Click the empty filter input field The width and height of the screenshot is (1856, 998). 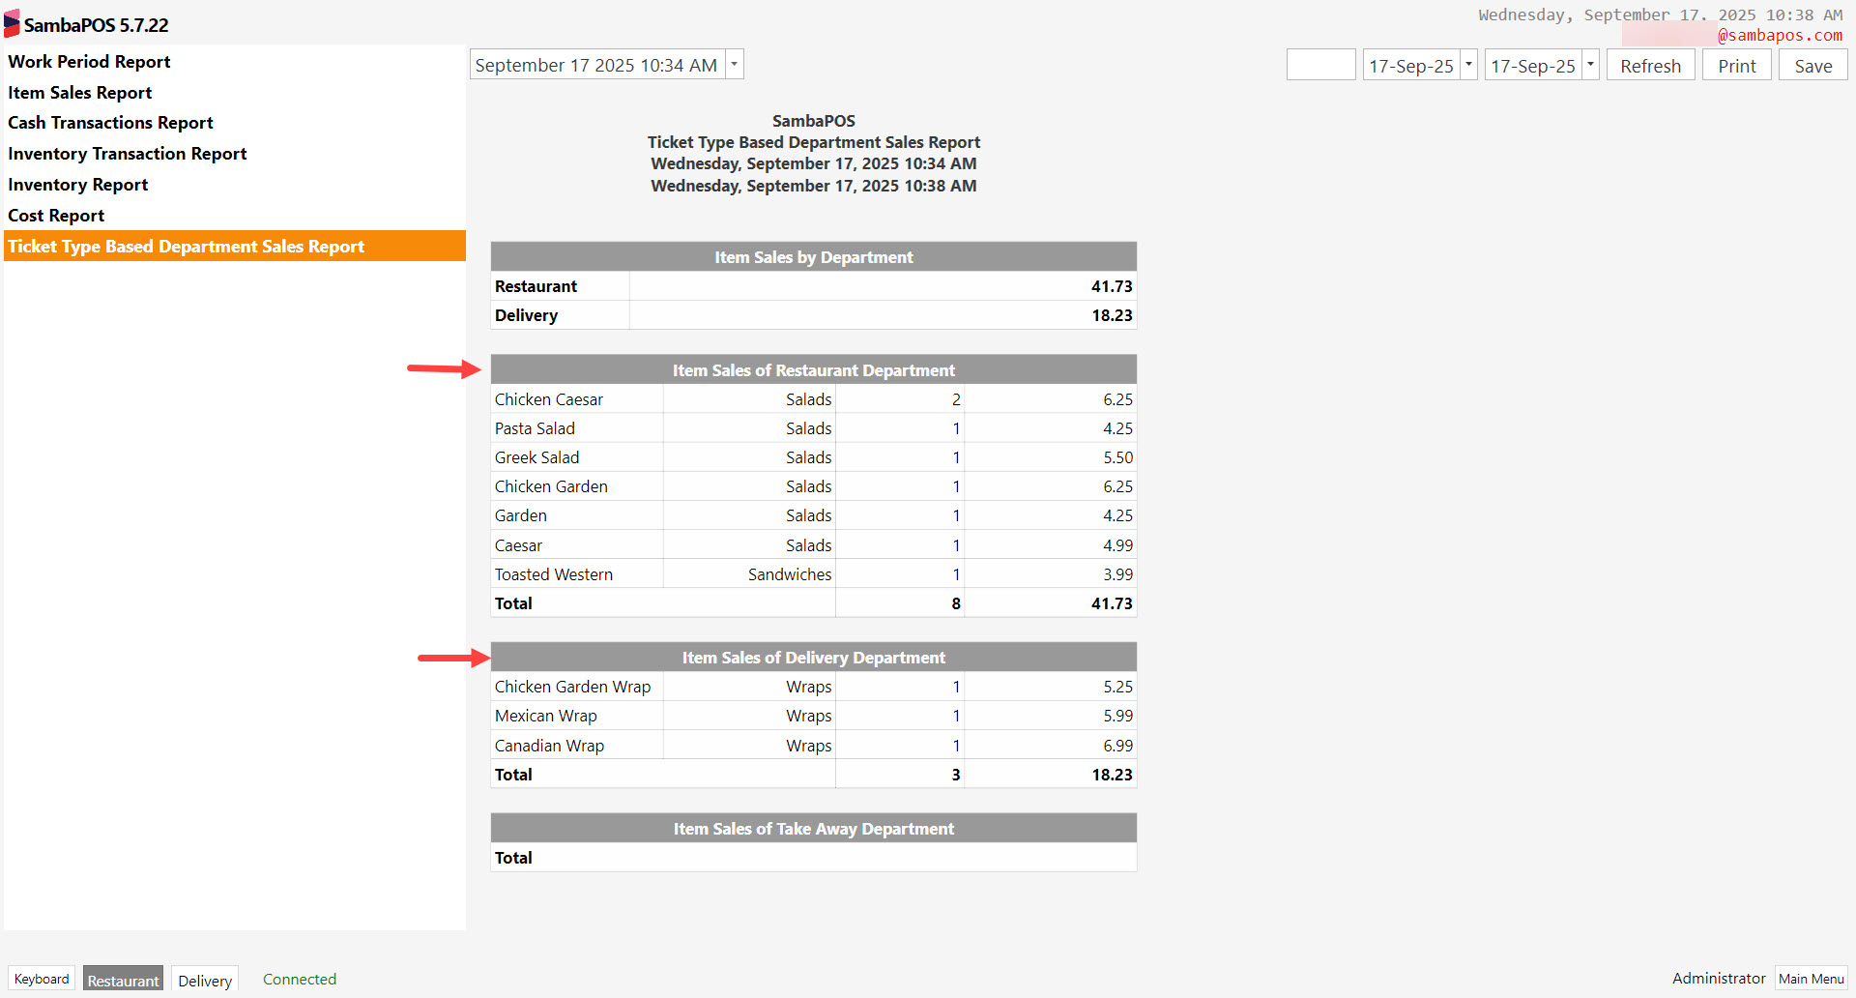pos(1320,65)
